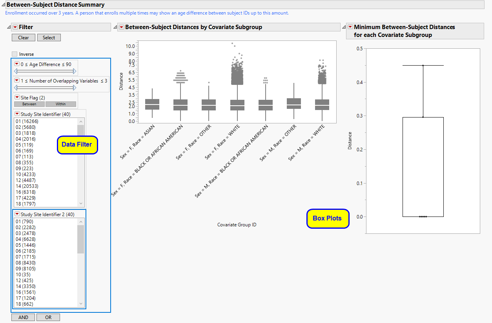Select 09 (8105) in second site list
This screenshot has width=492, height=323.
point(26,269)
